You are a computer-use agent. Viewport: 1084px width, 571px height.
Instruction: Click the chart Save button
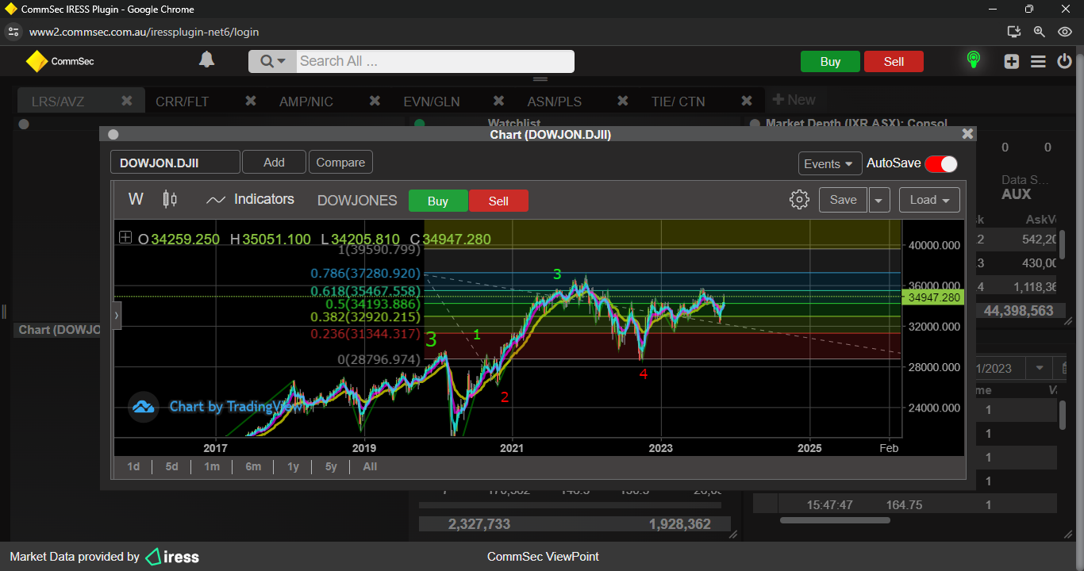[843, 200]
